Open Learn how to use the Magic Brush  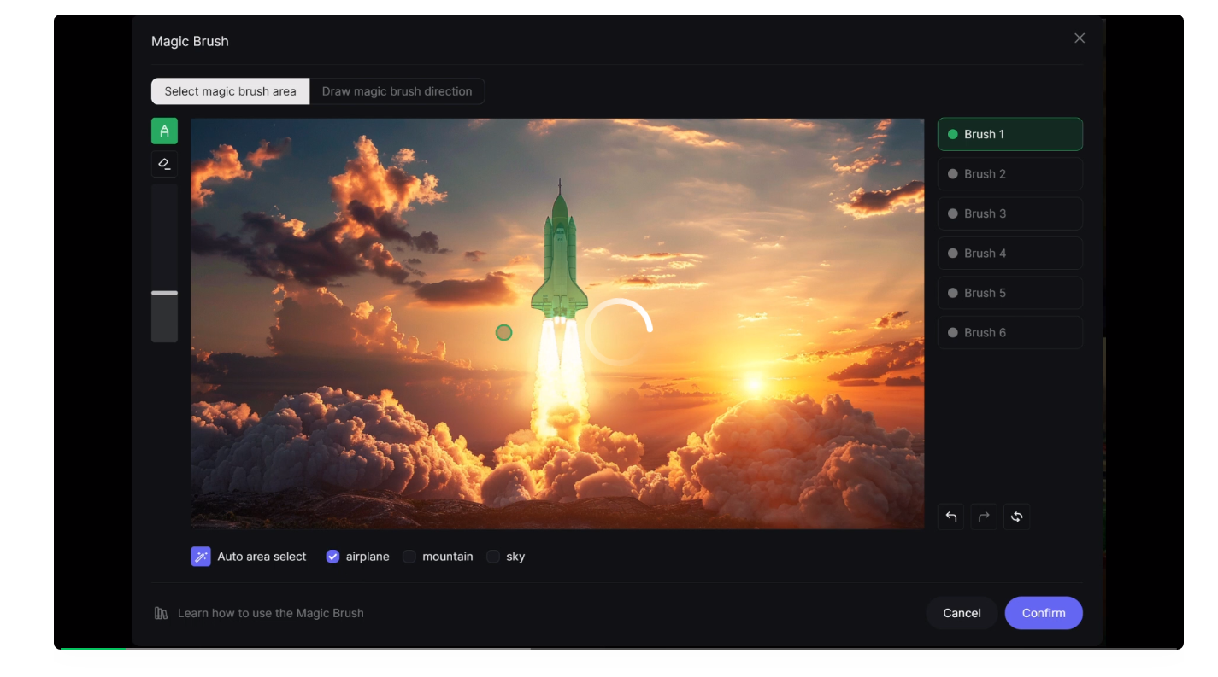pos(270,613)
